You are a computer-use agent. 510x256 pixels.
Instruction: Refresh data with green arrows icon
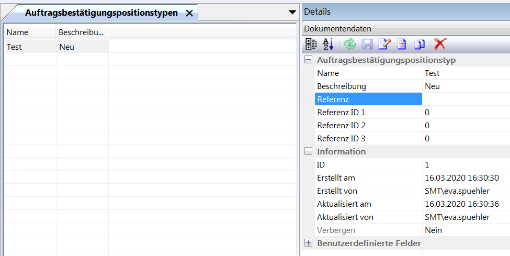tap(349, 44)
